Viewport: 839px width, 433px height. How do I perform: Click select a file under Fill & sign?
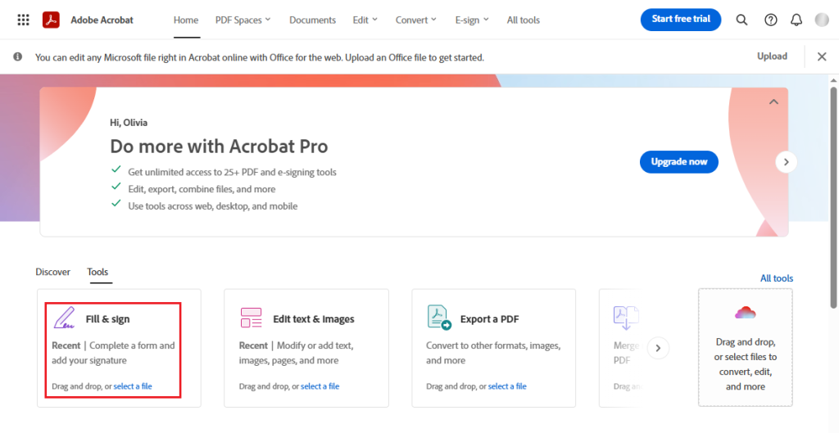coord(133,386)
